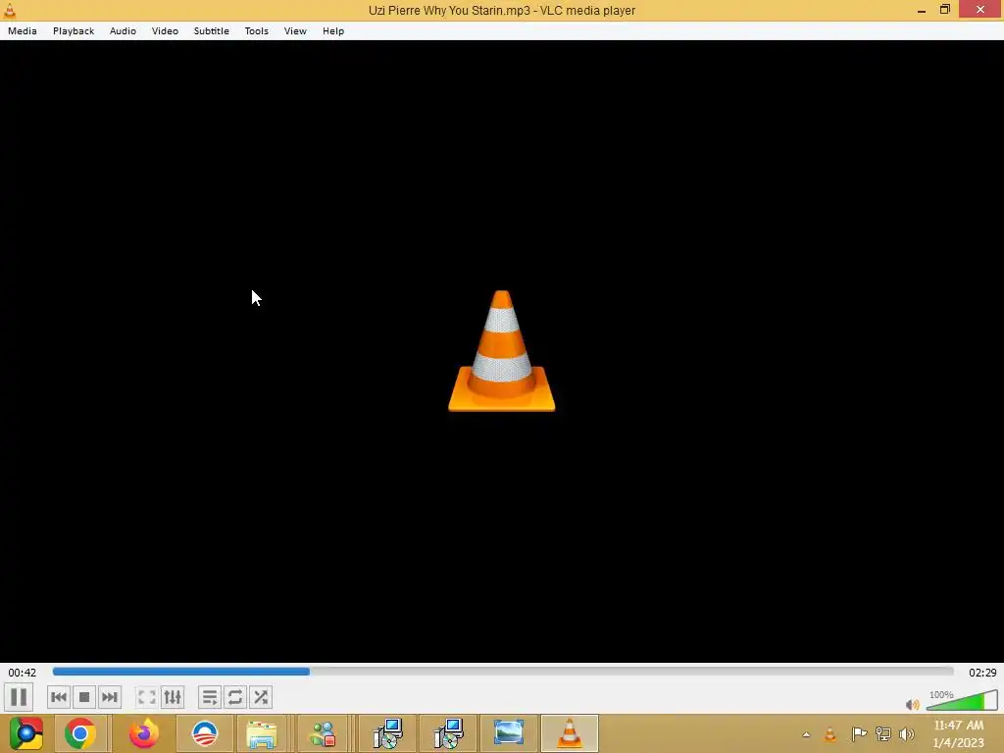Show extended settings and effects

(x=173, y=697)
